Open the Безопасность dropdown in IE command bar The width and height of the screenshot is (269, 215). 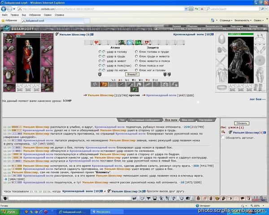click(243, 21)
